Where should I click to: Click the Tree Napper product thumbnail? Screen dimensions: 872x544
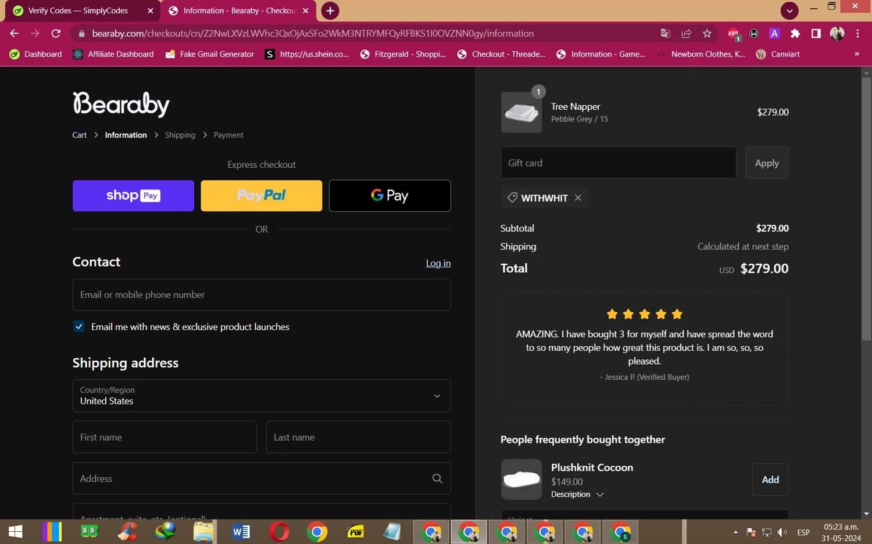(x=521, y=112)
